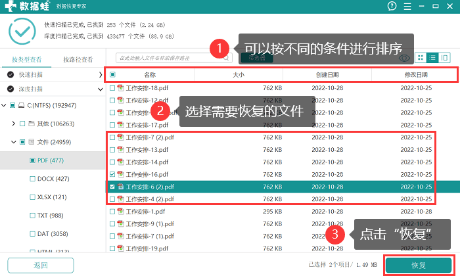Check the box for 工作安排-14.pdf

(112, 162)
